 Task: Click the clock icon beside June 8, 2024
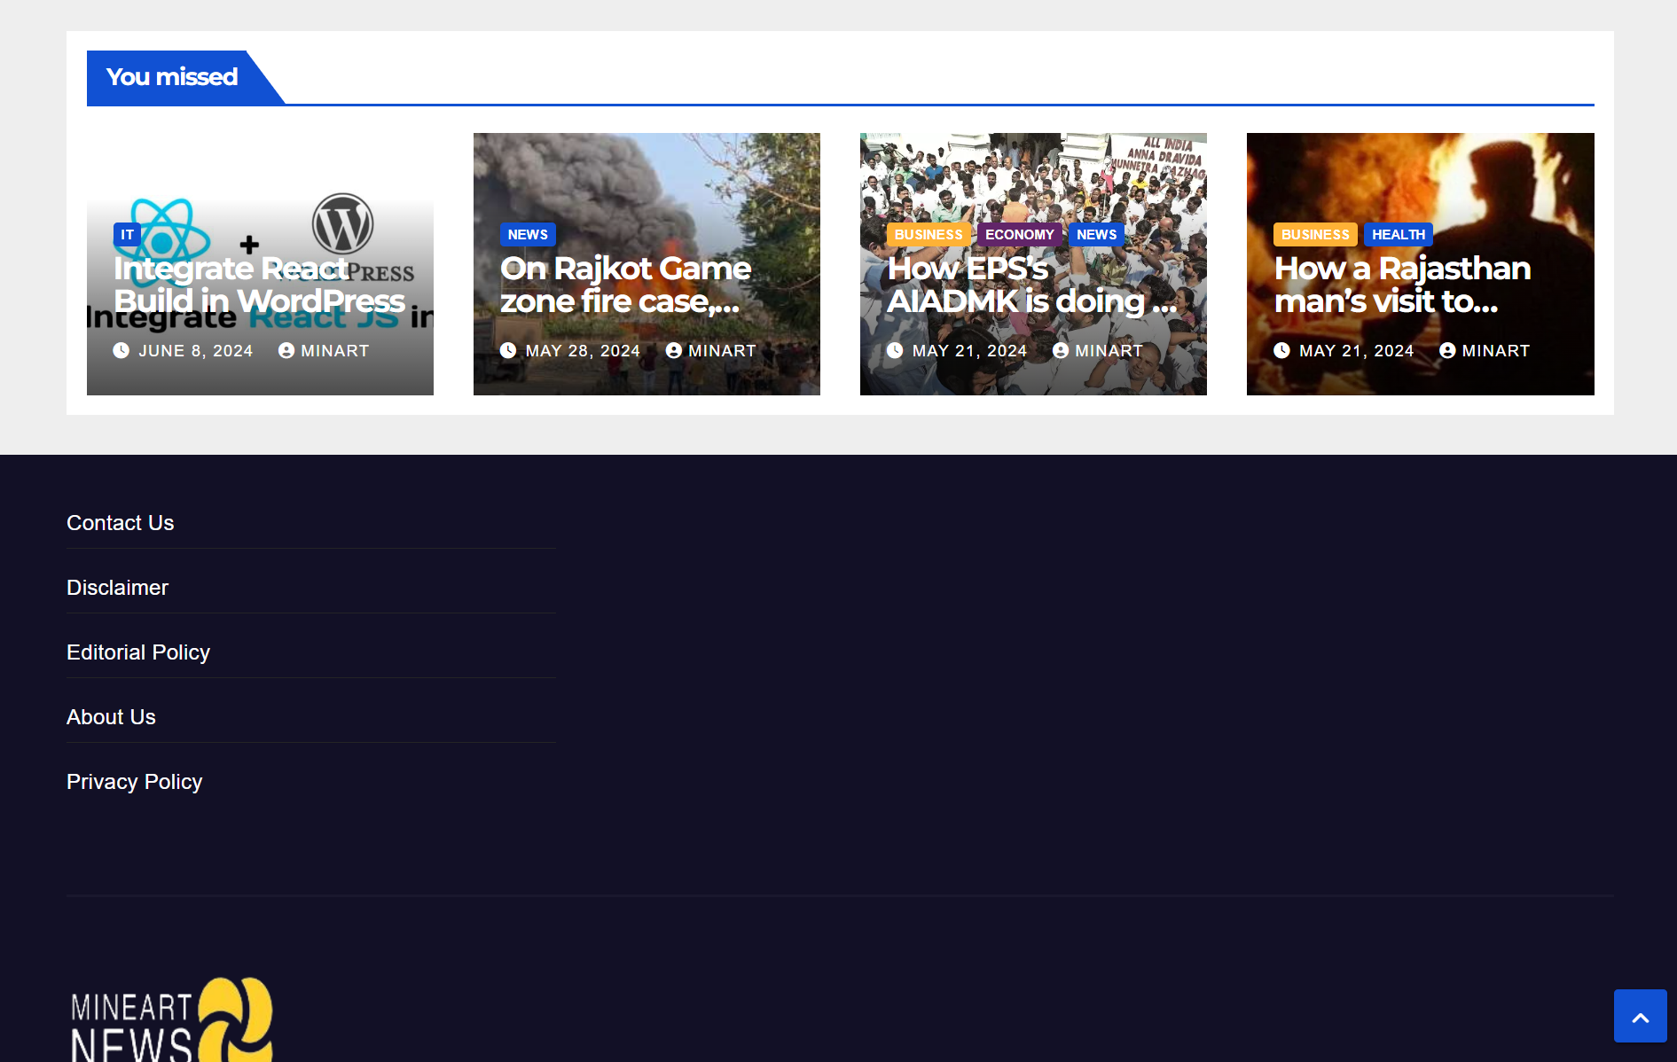click(121, 351)
